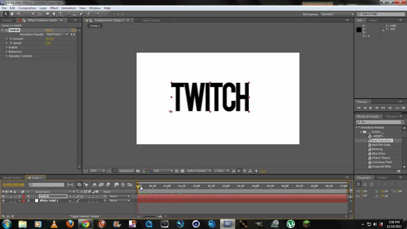Expand the Amount property in Effect Controls
The image size is (407, 229).
pos(7,39)
